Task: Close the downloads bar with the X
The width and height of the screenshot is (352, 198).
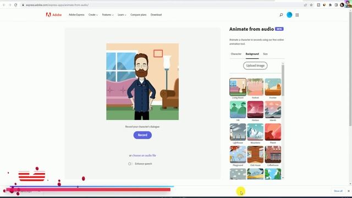Action: (348, 191)
